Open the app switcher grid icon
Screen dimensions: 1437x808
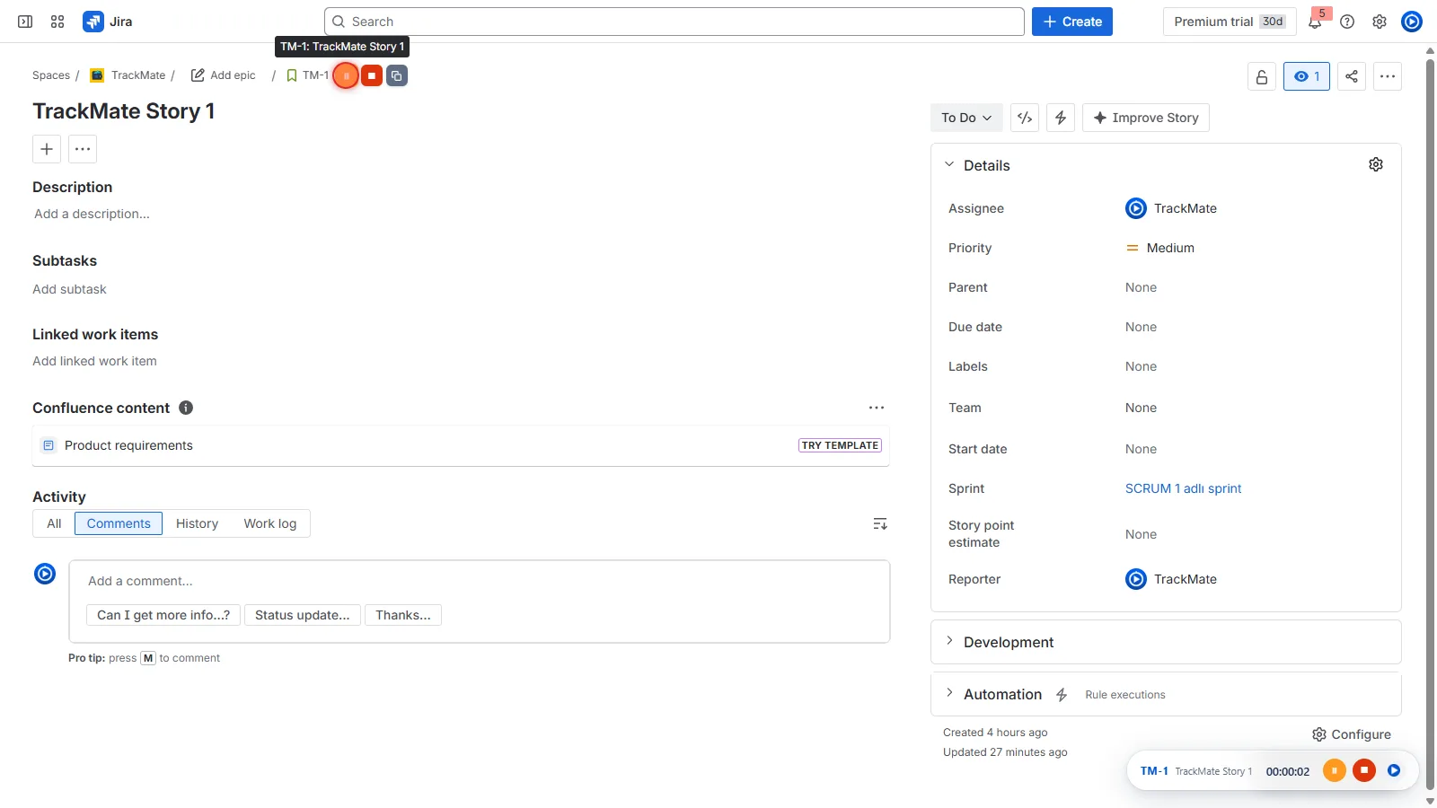(57, 22)
